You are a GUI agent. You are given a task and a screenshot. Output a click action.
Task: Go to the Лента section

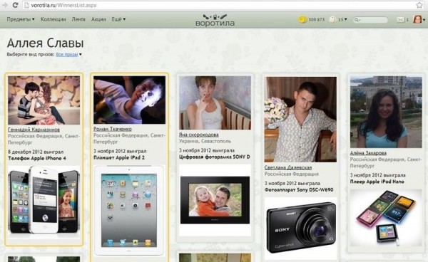[x=78, y=19]
